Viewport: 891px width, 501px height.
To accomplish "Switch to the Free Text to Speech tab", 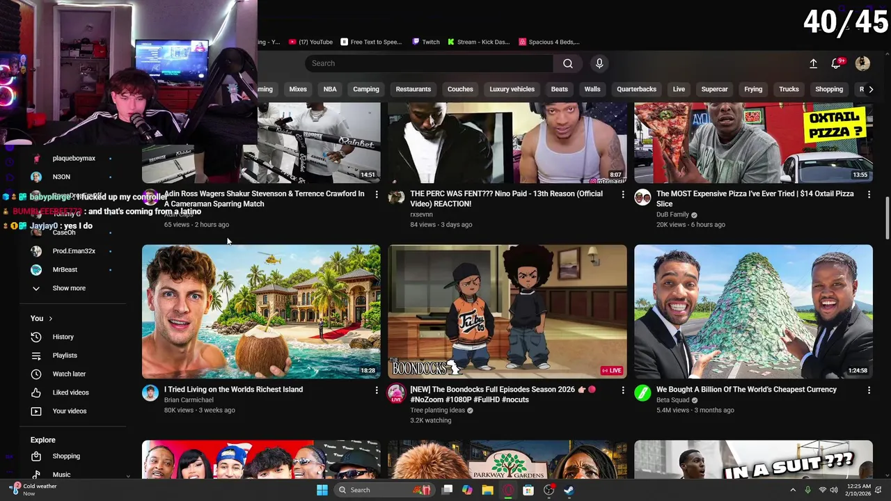I will click(x=371, y=42).
